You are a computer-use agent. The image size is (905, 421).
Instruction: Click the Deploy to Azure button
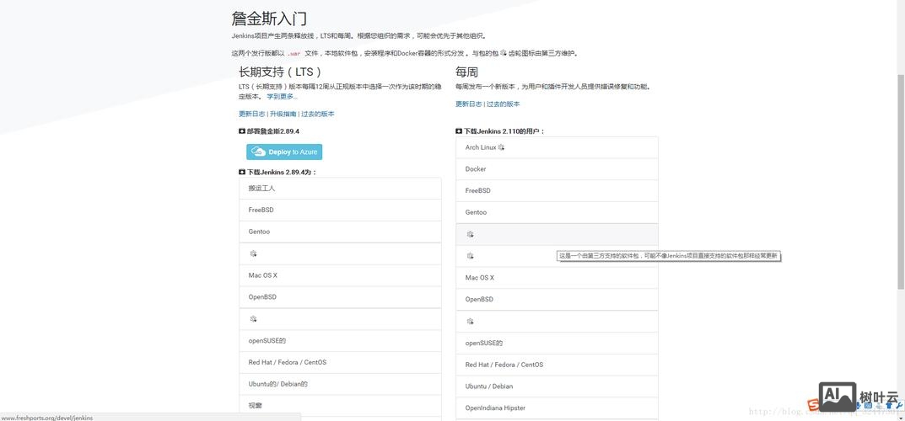pos(284,152)
